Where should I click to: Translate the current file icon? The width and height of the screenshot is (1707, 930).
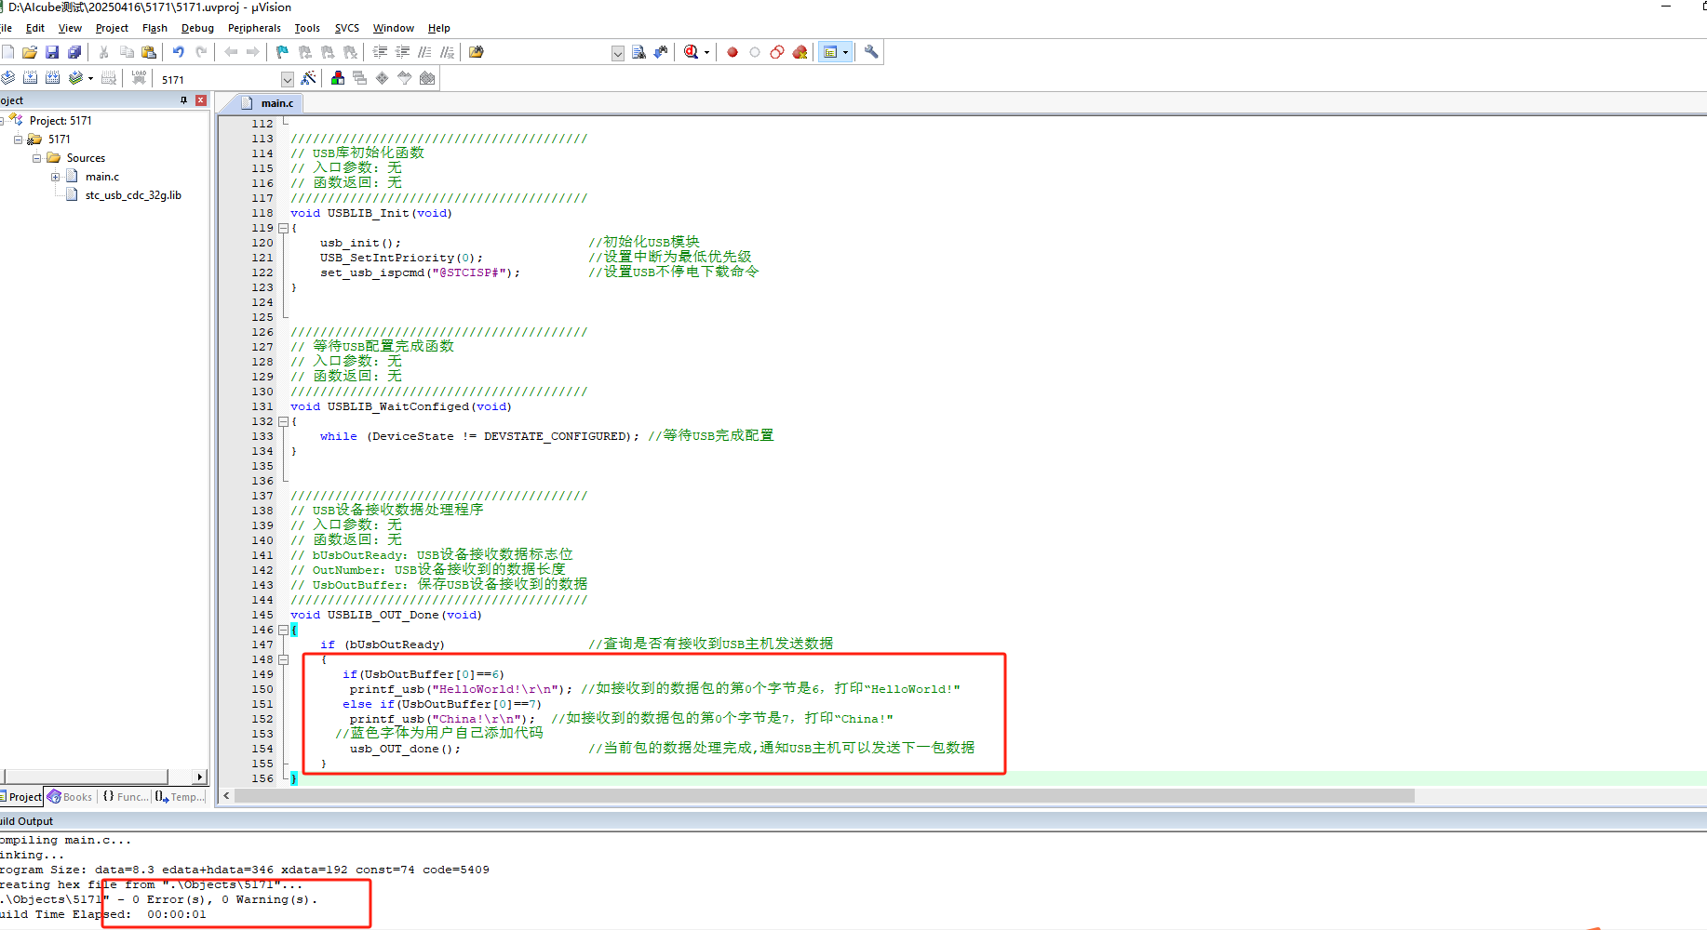(8, 78)
